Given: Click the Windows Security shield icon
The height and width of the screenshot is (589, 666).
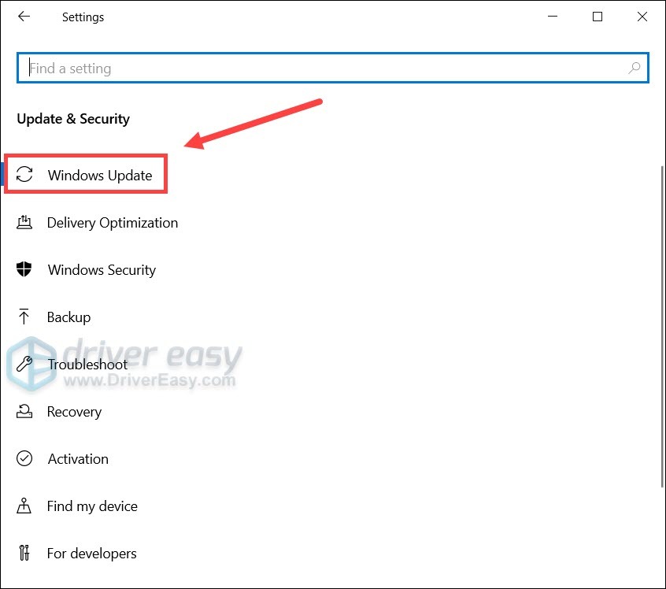Looking at the screenshot, I should pyautogui.click(x=24, y=270).
